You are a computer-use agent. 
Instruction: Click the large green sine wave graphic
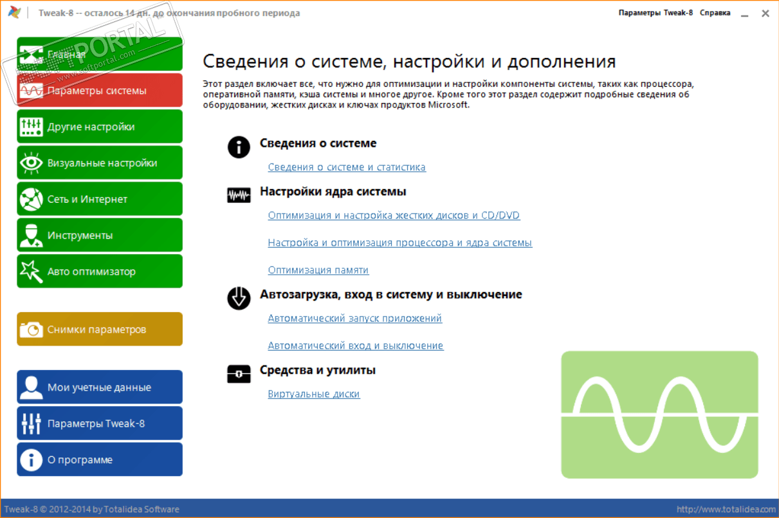click(x=659, y=414)
